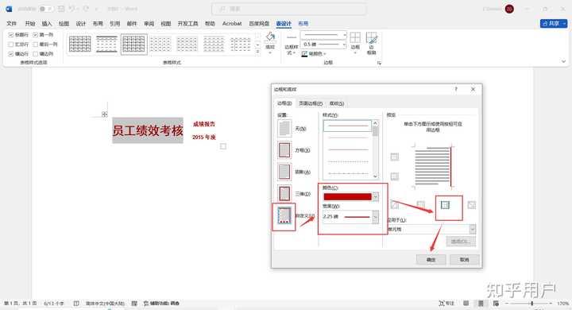Select the All (全部) border setting icon
Screen dimensions: 572x310
pyautogui.click(x=284, y=172)
